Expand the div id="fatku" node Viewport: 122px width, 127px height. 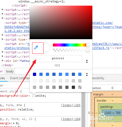pos(3,61)
